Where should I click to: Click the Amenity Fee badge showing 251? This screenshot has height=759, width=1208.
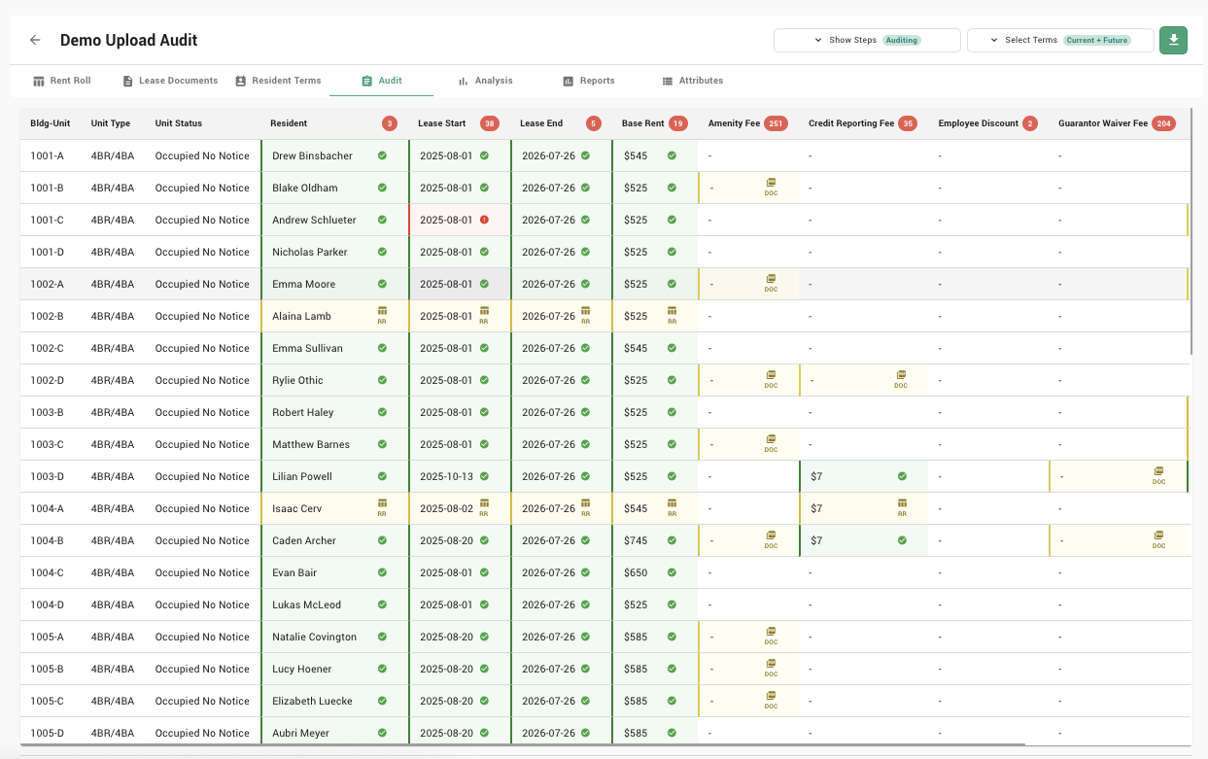pyautogui.click(x=776, y=123)
